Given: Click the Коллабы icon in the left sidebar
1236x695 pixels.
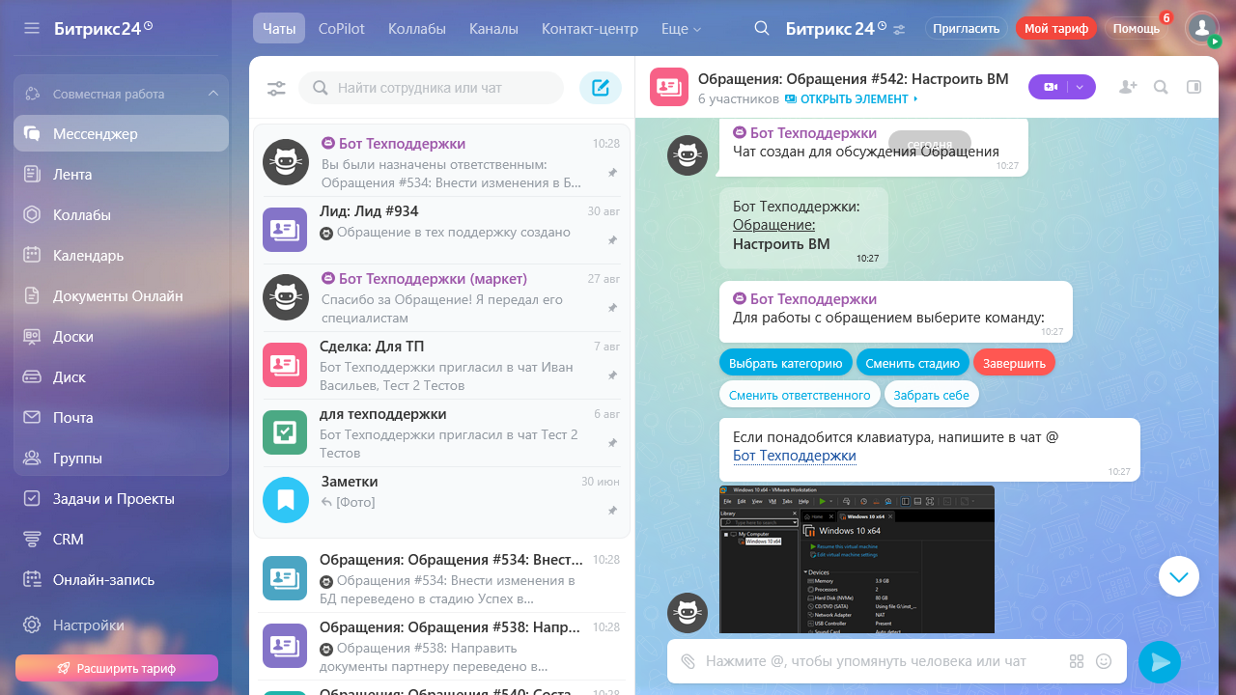Looking at the screenshot, I should [32, 214].
